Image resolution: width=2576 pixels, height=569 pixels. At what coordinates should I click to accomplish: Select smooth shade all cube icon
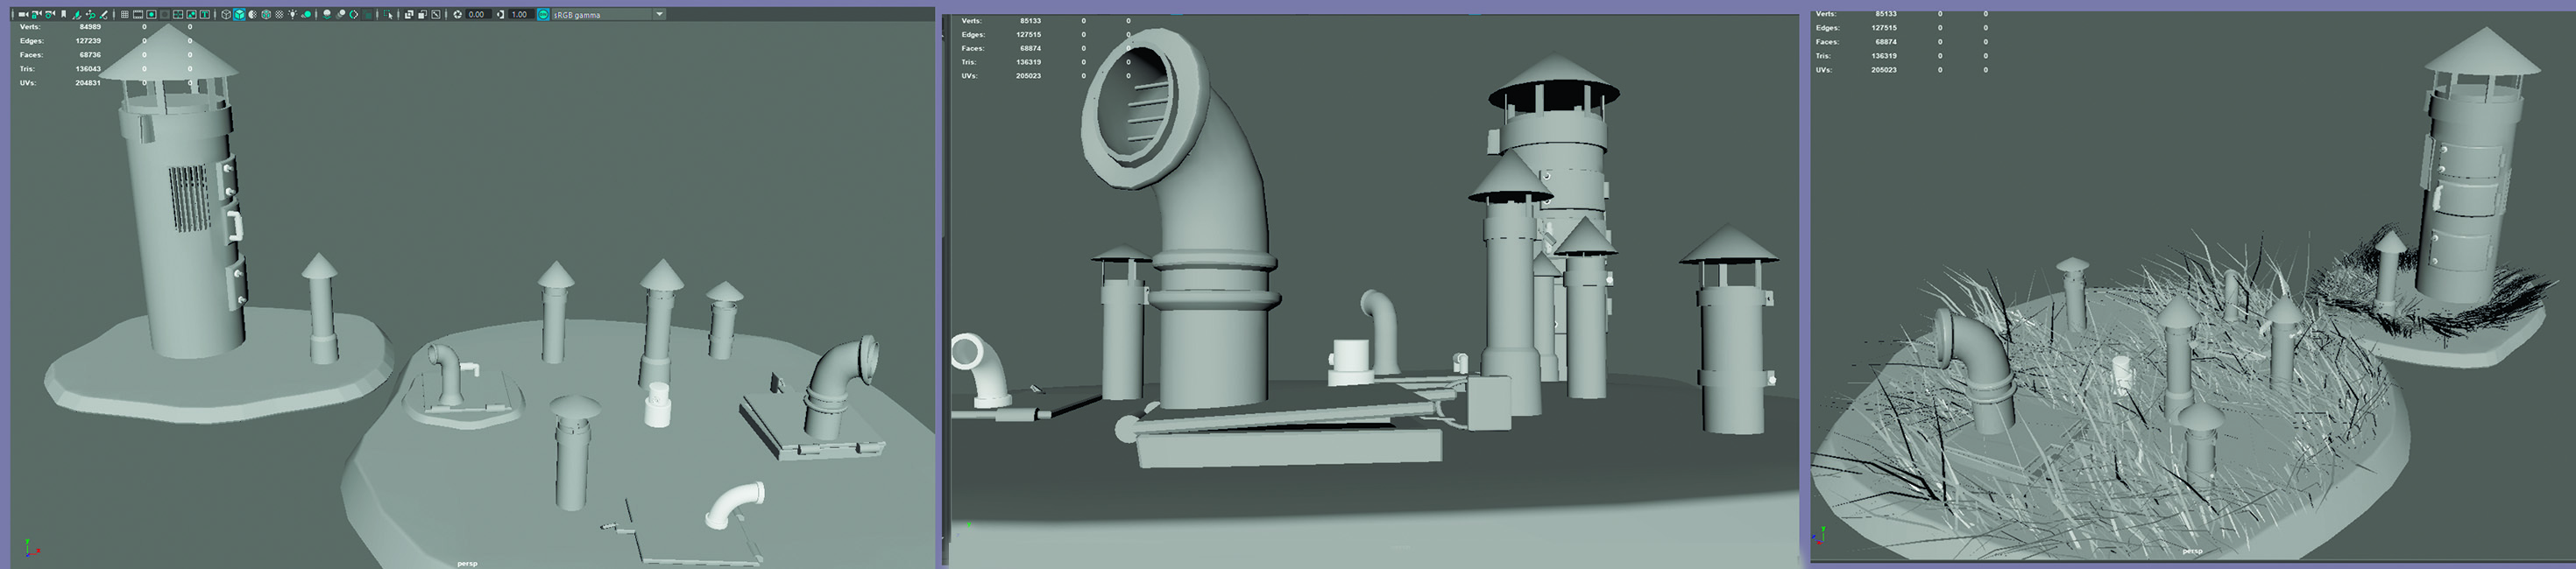[240, 15]
